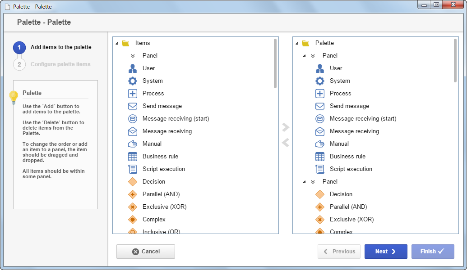Select second Panel label above Decision in Palette
467x270 pixels.
click(330, 181)
